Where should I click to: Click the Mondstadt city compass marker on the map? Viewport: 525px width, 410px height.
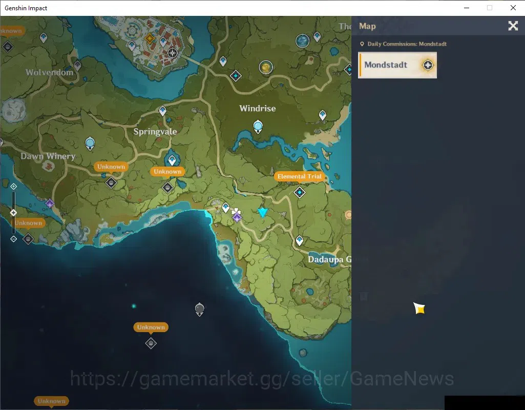pyautogui.click(x=173, y=53)
